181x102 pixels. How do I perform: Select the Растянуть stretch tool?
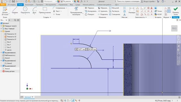click(114, 11)
